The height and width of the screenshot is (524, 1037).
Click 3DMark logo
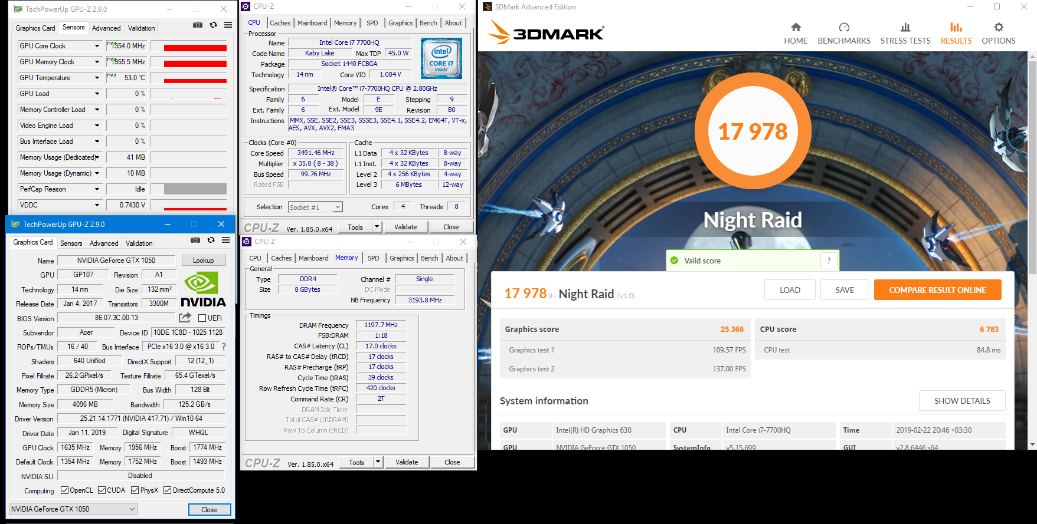tap(546, 33)
